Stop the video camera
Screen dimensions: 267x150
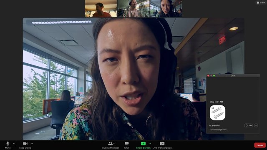[x=25, y=145]
